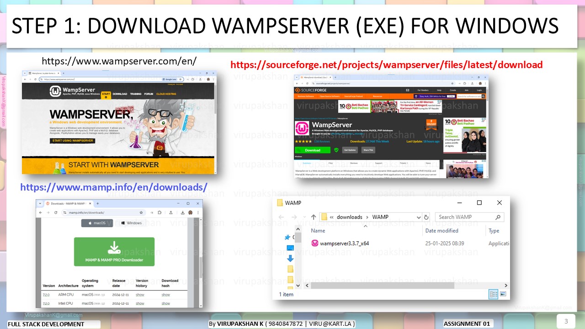
Task: Click START in WampServer site menu
Action: (106, 94)
